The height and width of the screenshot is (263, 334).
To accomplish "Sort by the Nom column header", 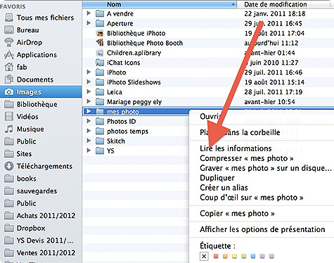I will [160, 4].
